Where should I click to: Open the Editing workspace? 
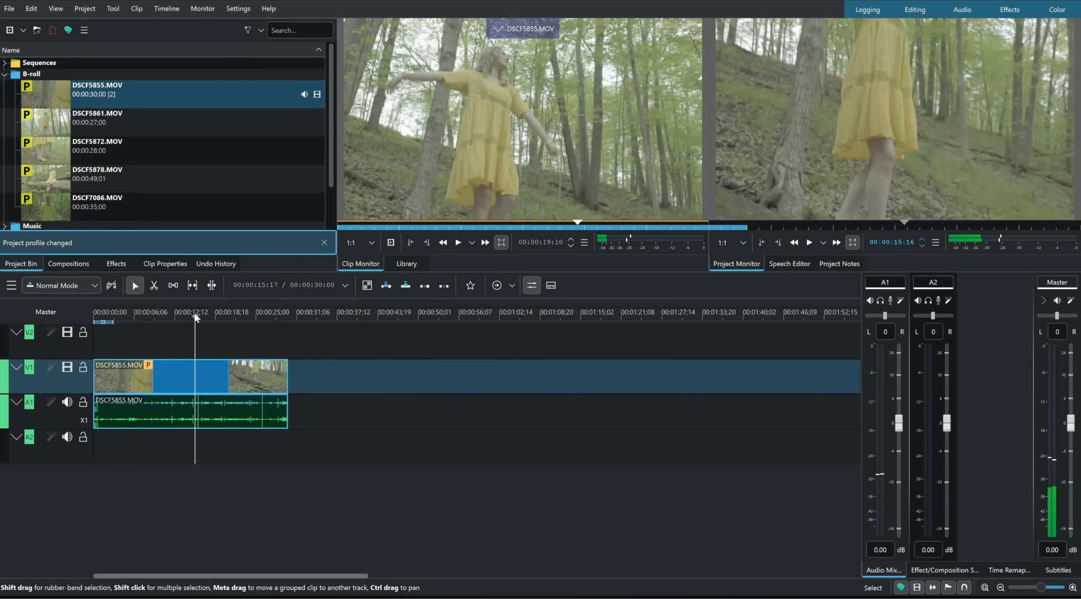click(x=914, y=9)
